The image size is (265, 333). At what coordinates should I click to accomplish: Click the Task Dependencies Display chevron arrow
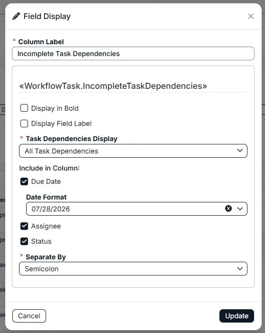240,151
